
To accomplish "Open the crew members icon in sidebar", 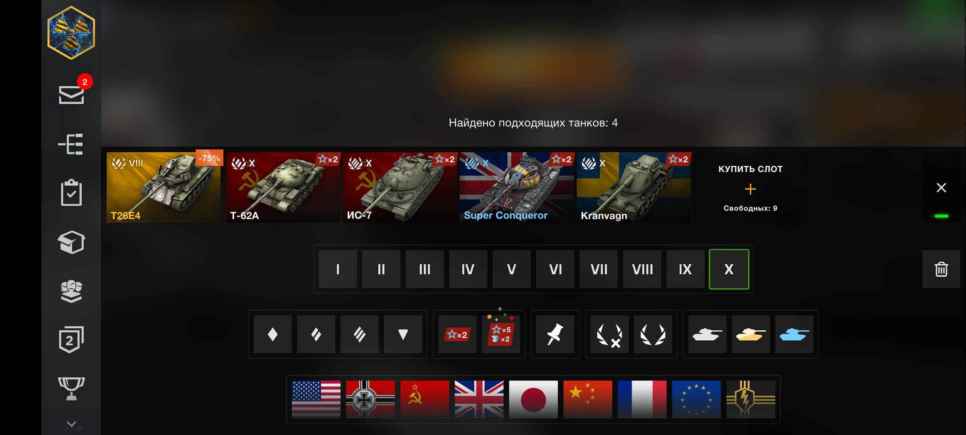I will coord(71,291).
